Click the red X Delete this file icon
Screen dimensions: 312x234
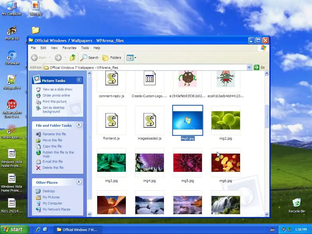pos(38,168)
